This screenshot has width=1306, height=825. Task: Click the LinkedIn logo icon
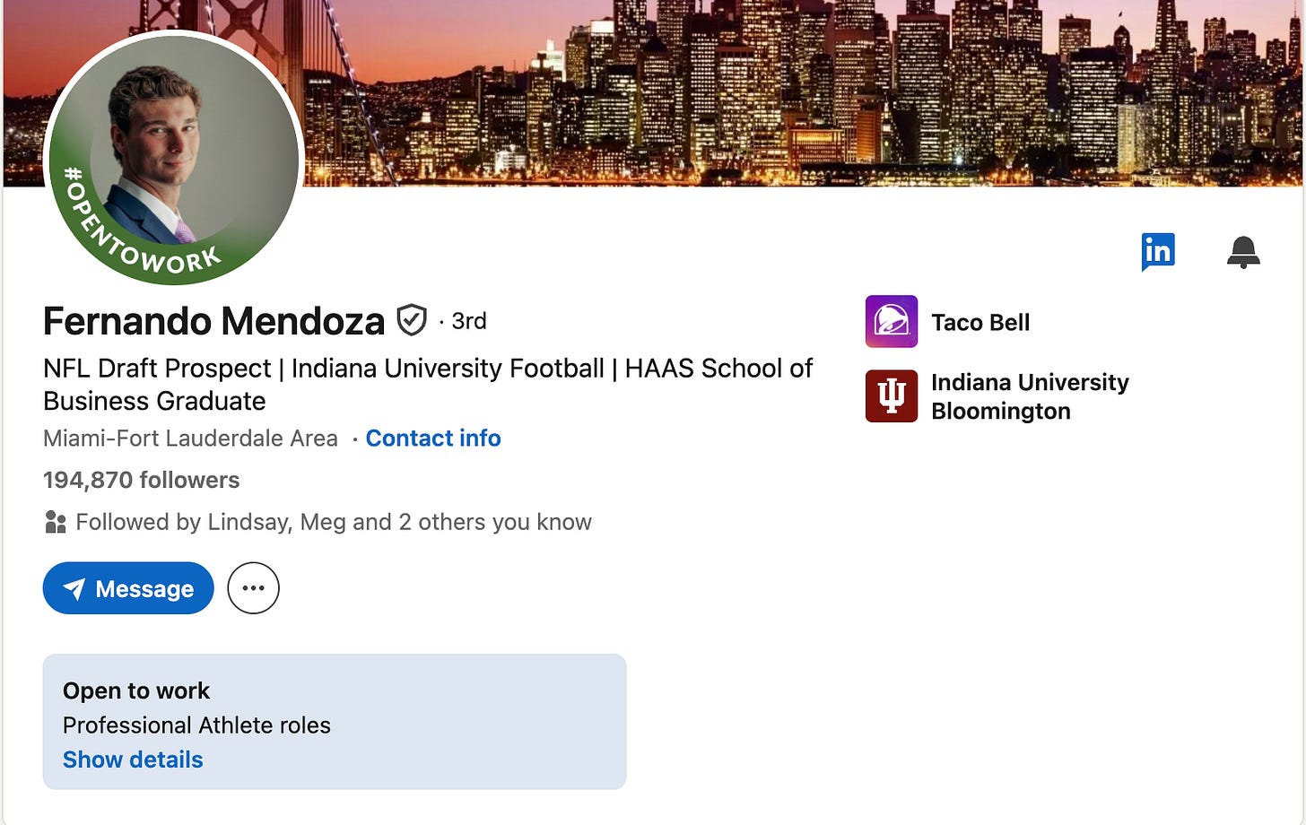click(x=1157, y=251)
